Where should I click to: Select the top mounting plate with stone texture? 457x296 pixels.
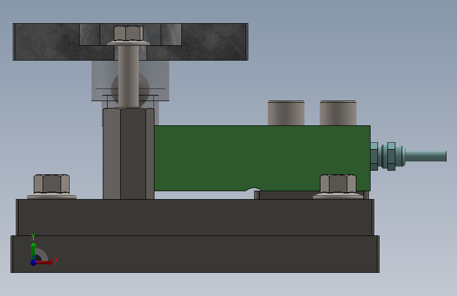tap(130, 42)
